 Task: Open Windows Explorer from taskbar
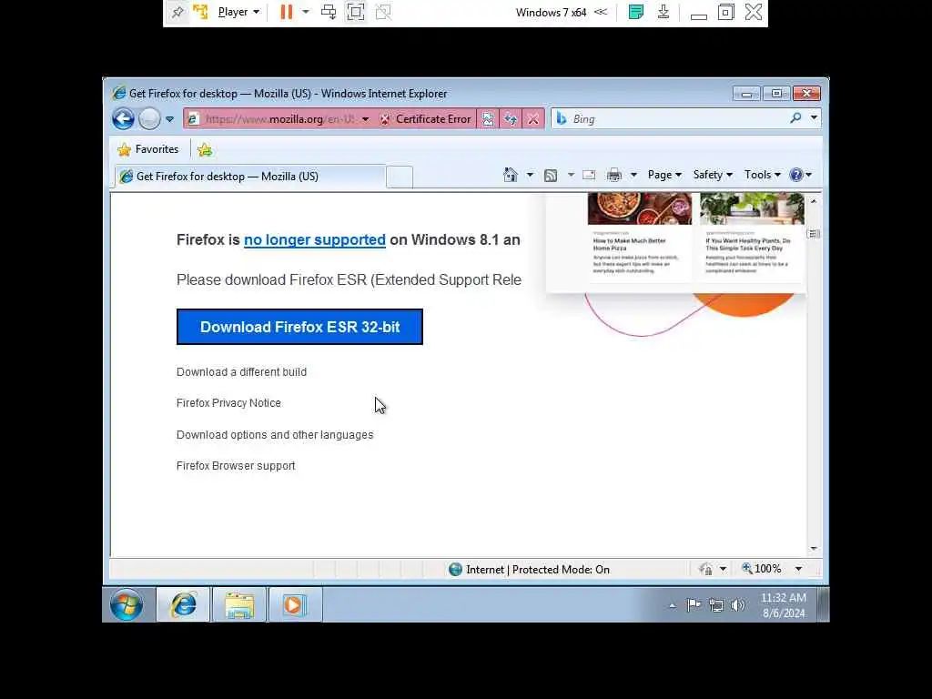(x=239, y=604)
